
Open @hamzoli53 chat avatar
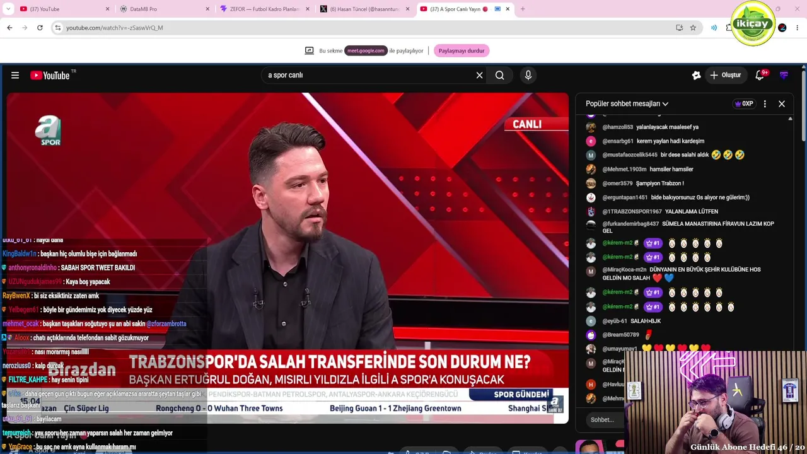coord(591,127)
